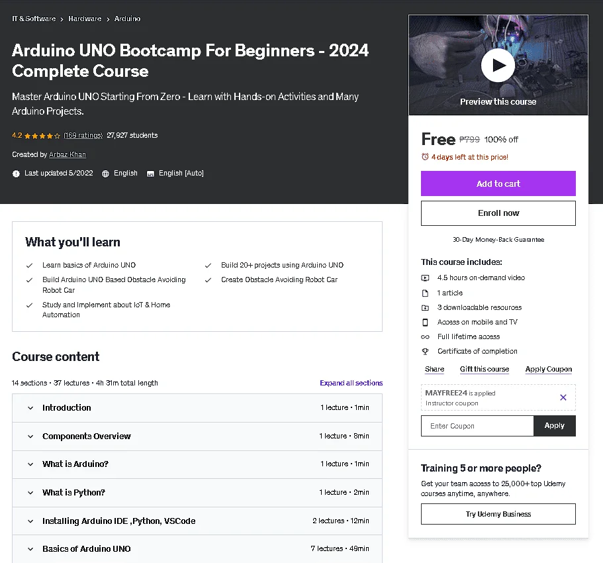
Task: Open the IT & Software breadcrumb
Action: tap(34, 19)
